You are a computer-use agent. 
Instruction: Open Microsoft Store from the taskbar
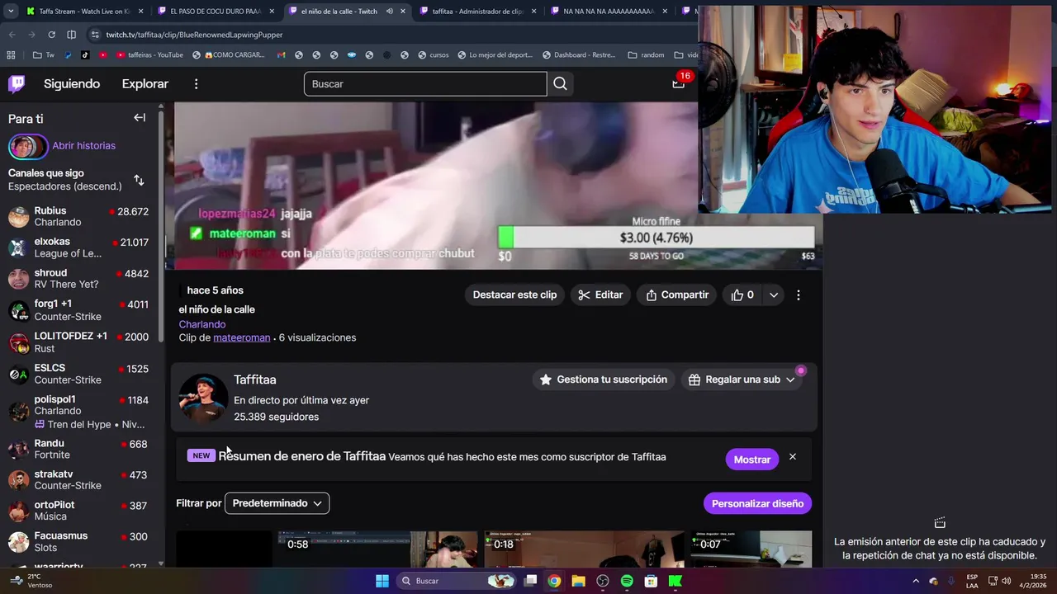click(x=652, y=581)
